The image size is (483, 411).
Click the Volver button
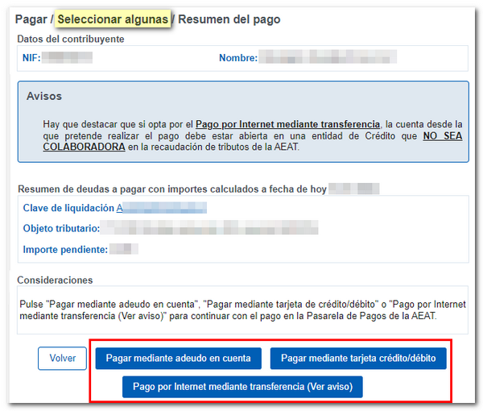pyautogui.click(x=62, y=358)
